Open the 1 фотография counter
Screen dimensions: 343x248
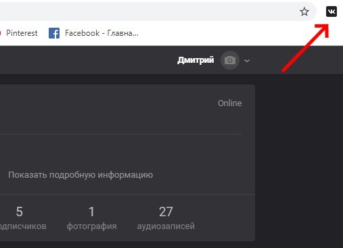point(91,218)
